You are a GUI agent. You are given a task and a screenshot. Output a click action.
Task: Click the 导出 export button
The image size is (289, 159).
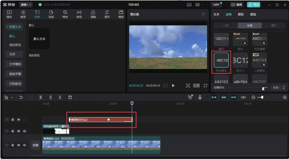[254, 5]
